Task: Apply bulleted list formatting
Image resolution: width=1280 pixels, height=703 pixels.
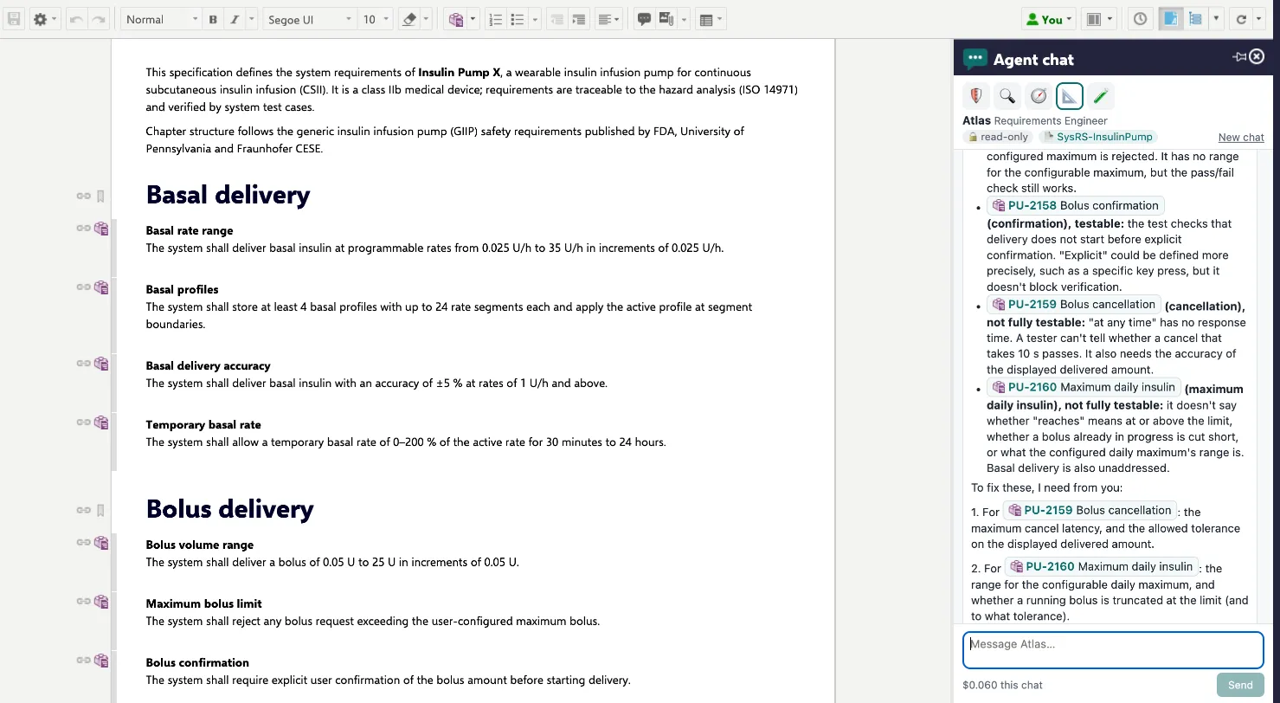Action: coord(518,19)
